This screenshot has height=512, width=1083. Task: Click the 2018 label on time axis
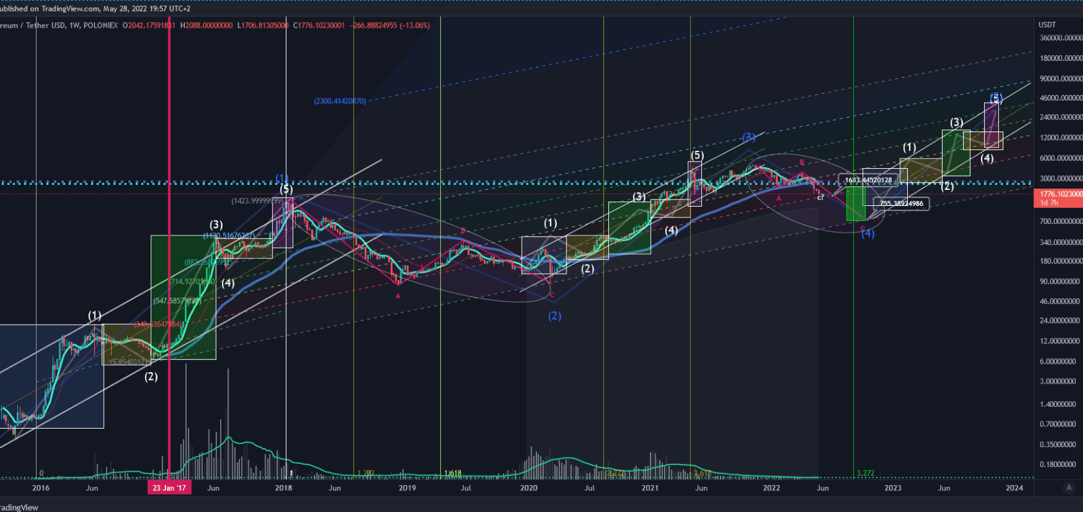coord(284,488)
